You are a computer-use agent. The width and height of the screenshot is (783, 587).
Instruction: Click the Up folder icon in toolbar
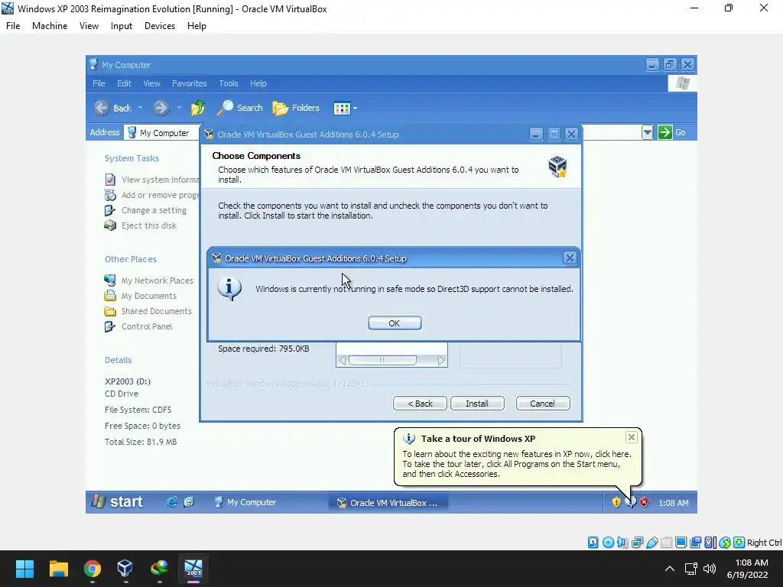(198, 108)
